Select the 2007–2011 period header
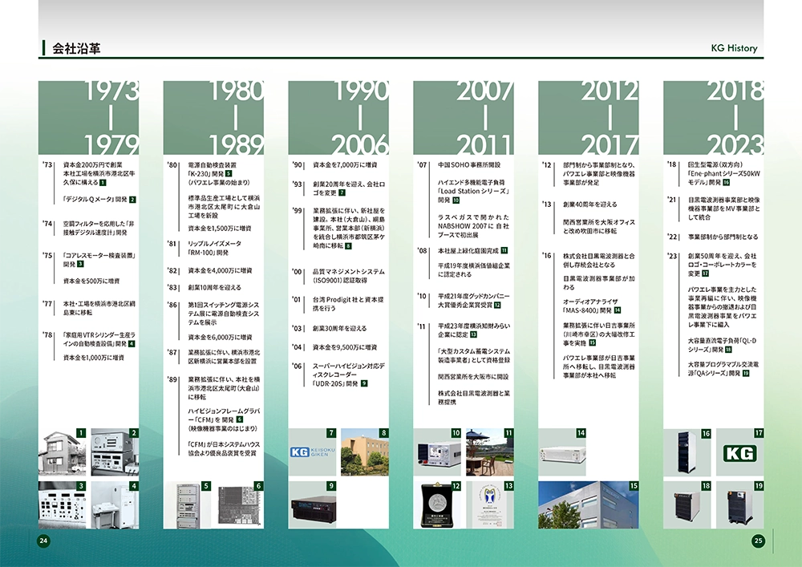802x567 pixels. click(464, 117)
